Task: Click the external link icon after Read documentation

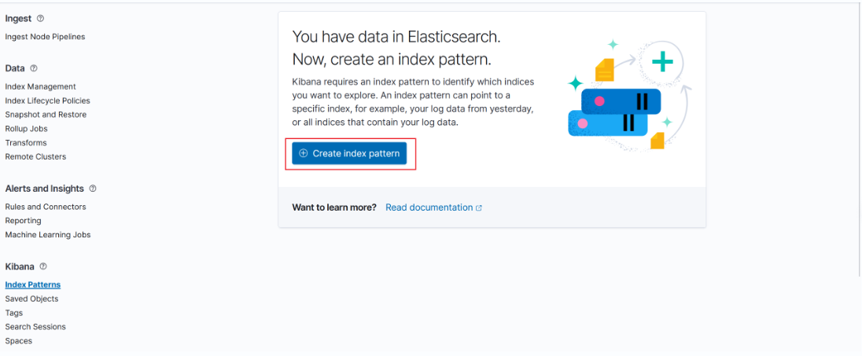Action: pos(479,208)
